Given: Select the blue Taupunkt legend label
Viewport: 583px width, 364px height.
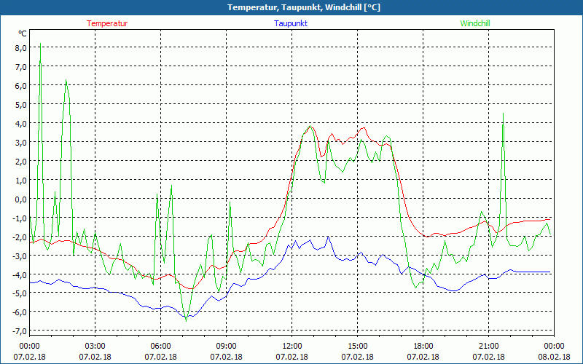Looking at the screenshot, I should (291, 23).
